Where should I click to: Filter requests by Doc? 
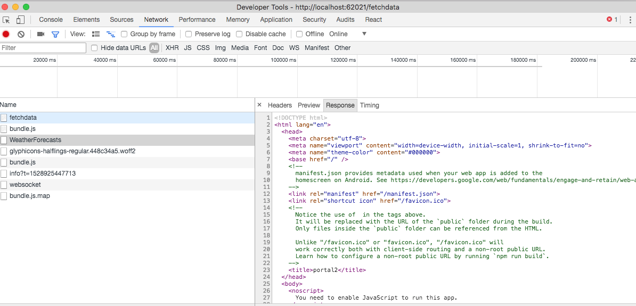pyautogui.click(x=278, y=48)
